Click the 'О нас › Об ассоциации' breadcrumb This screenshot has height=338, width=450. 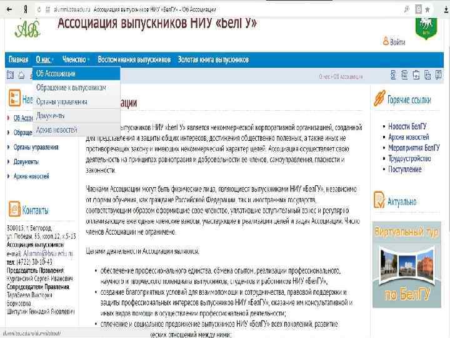click(341, 77)
